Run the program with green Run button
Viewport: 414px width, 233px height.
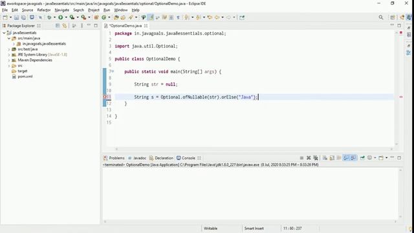point(60,17)
